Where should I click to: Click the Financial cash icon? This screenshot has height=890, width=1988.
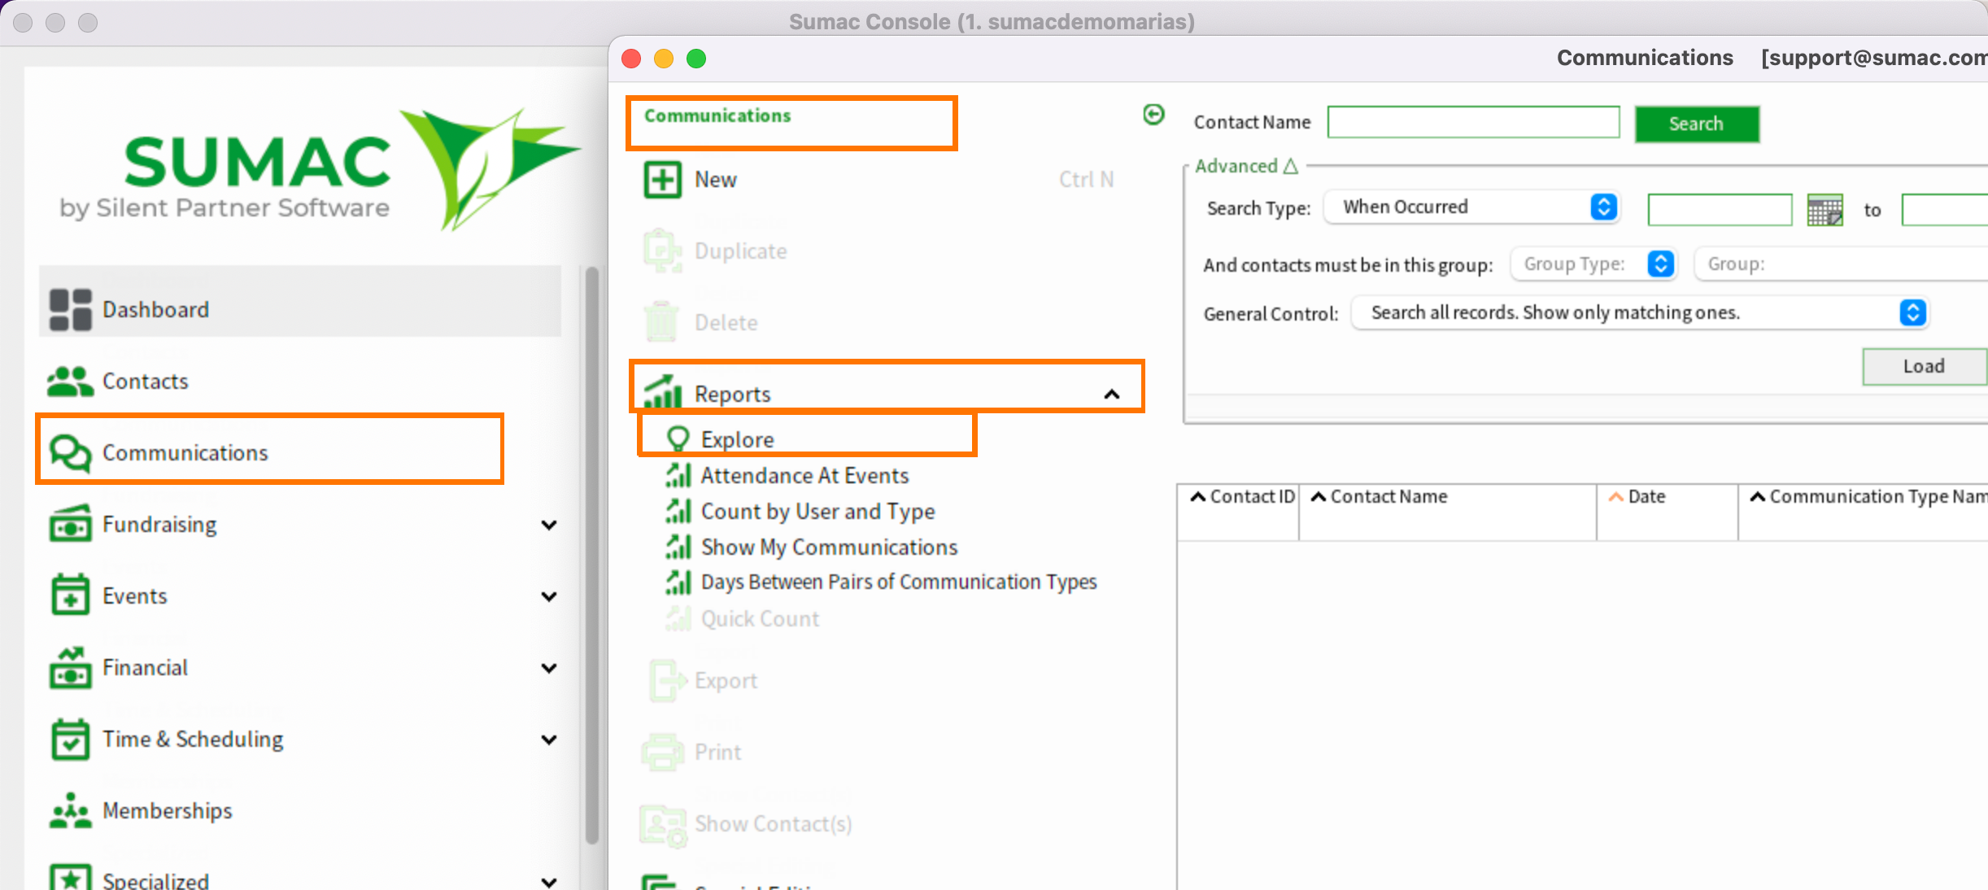tap(70, 667)
